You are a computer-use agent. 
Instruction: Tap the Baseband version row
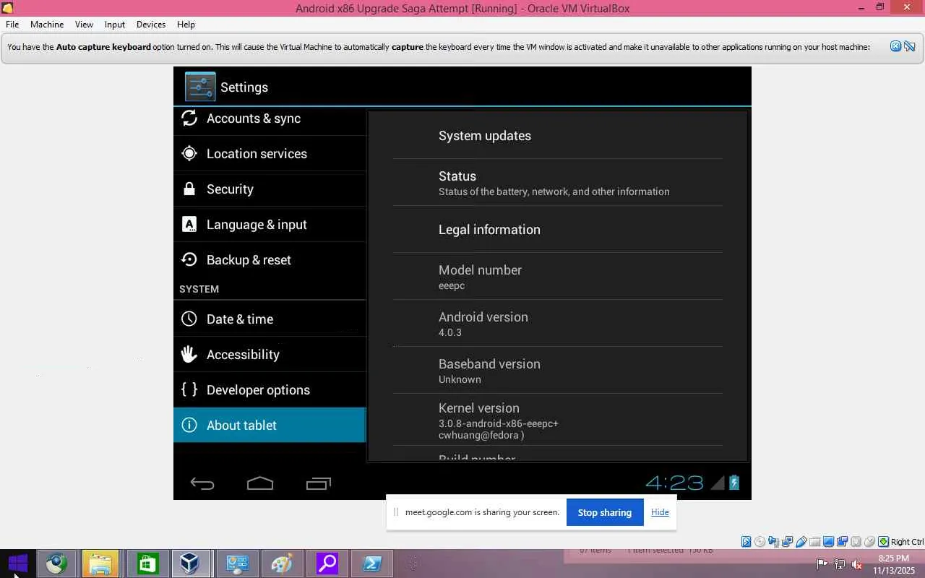coord(557,371)
